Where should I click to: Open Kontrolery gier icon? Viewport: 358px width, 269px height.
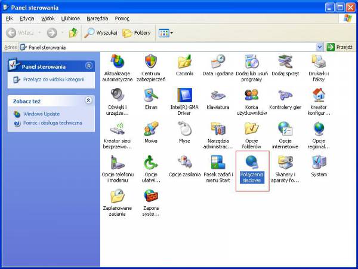click(285, 95)
